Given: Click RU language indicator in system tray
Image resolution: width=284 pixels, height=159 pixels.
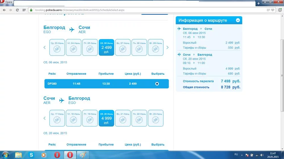Looking at the screenshot, I should [x=236, y=154].
